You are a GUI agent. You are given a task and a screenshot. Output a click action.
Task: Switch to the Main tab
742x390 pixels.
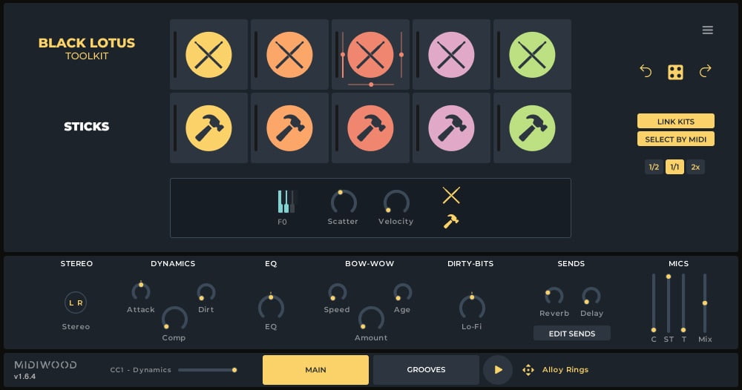[315, 369]
